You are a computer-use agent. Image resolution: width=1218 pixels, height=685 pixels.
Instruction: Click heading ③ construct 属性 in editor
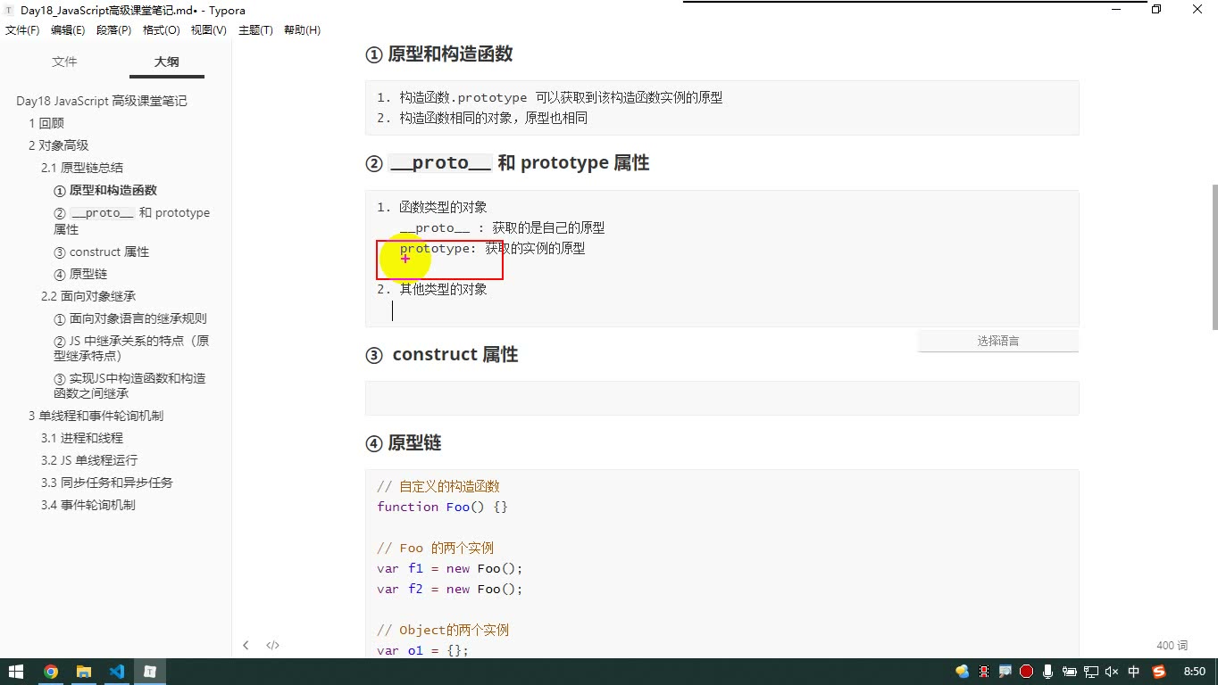coord(442,354)
